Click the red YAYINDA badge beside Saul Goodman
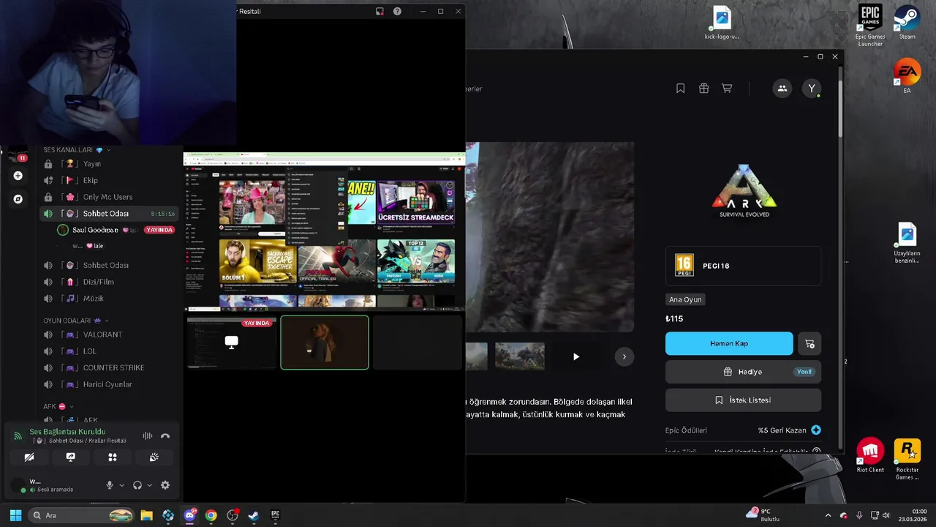Viewport: 936px width, 527px height. pyautogui.click(x=159, y=230)
